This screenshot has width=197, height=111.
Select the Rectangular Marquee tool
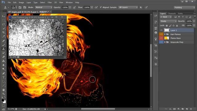3,20
